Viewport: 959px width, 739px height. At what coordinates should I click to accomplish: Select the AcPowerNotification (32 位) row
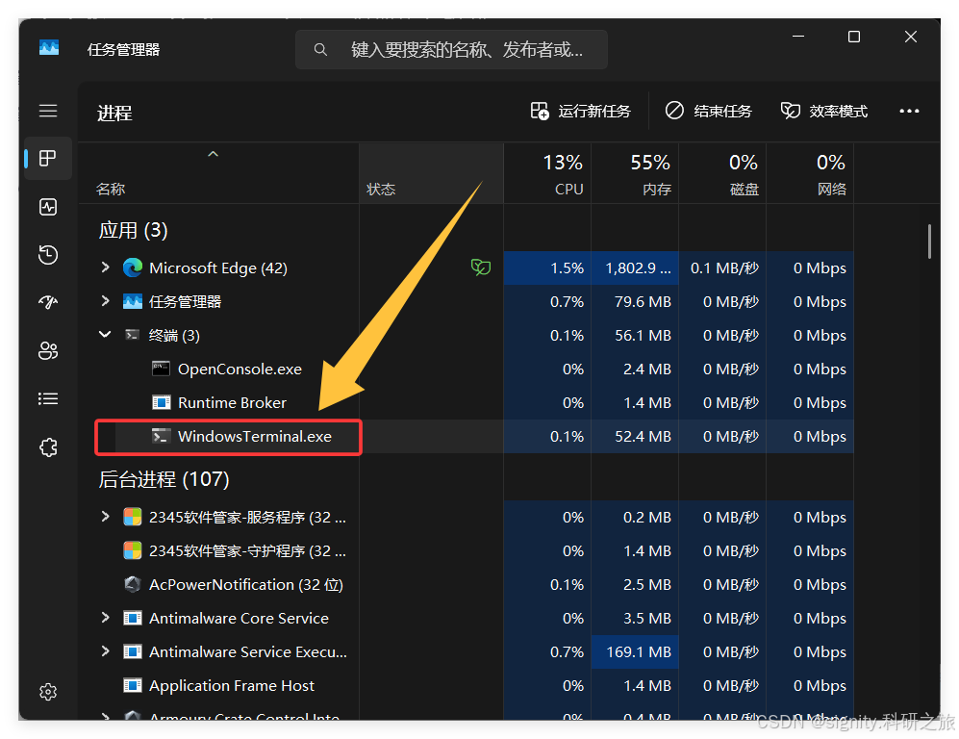(467, 584)
